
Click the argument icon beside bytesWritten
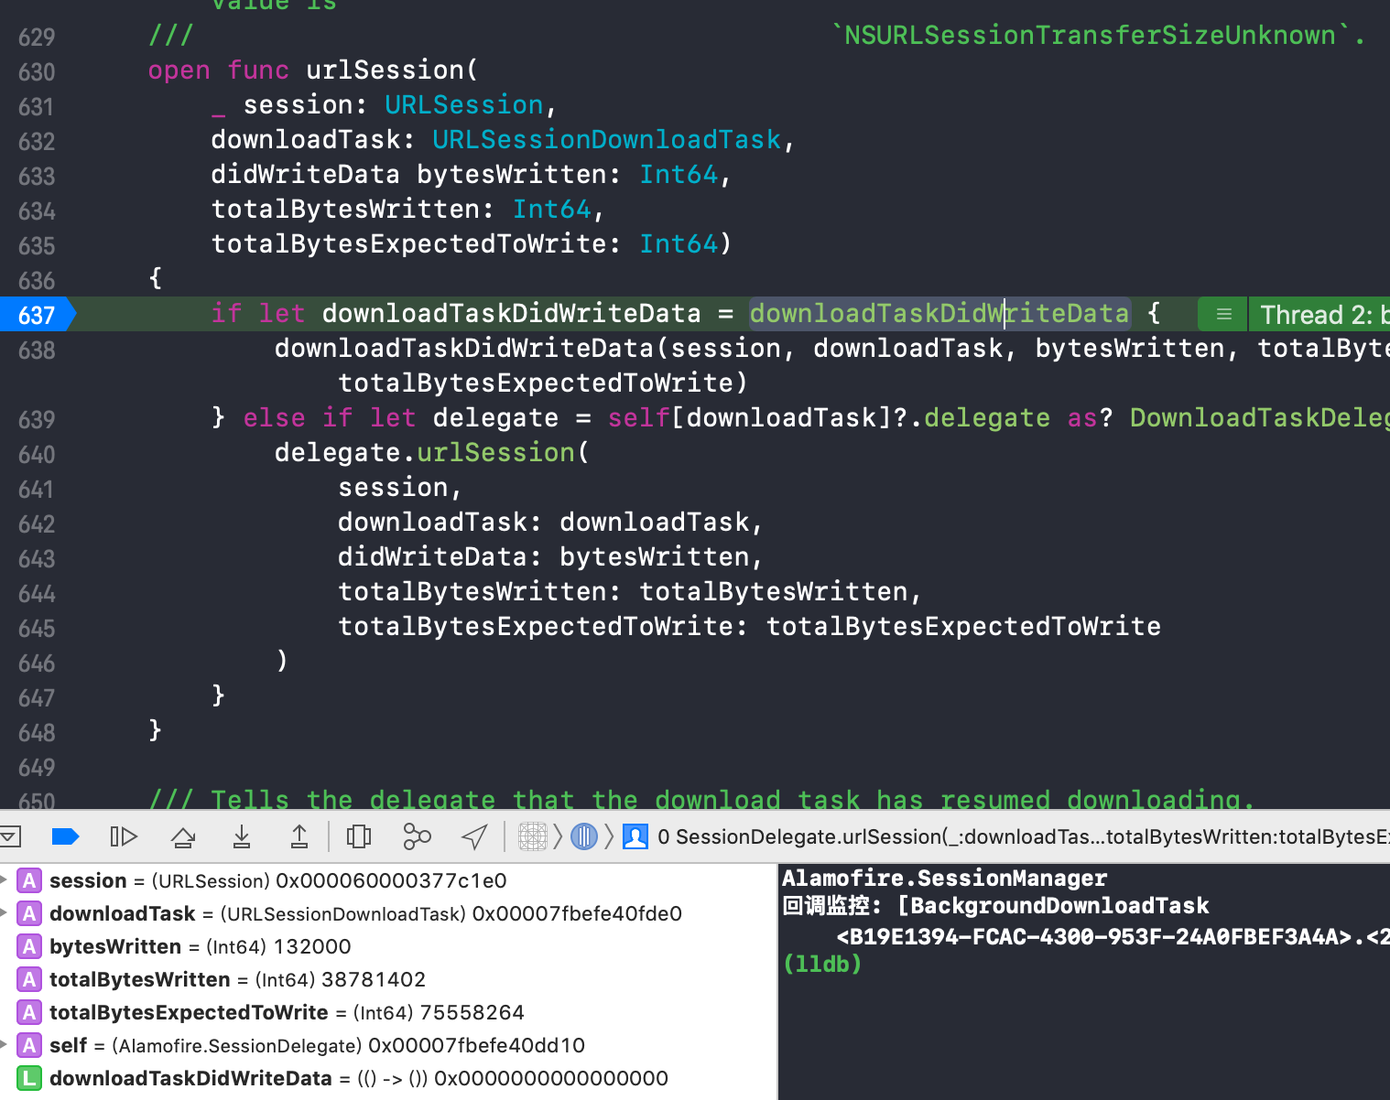[29, 946]
